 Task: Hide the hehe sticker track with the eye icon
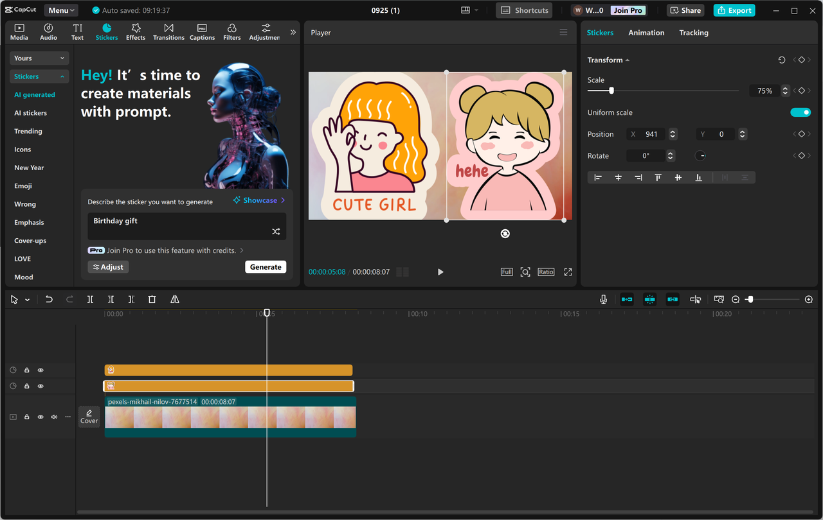coord(41,386)
